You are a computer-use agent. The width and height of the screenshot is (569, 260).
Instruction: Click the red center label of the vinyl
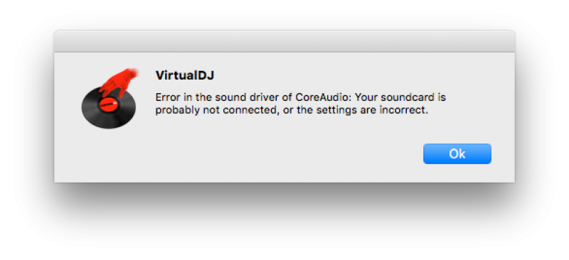pos(107,105)
